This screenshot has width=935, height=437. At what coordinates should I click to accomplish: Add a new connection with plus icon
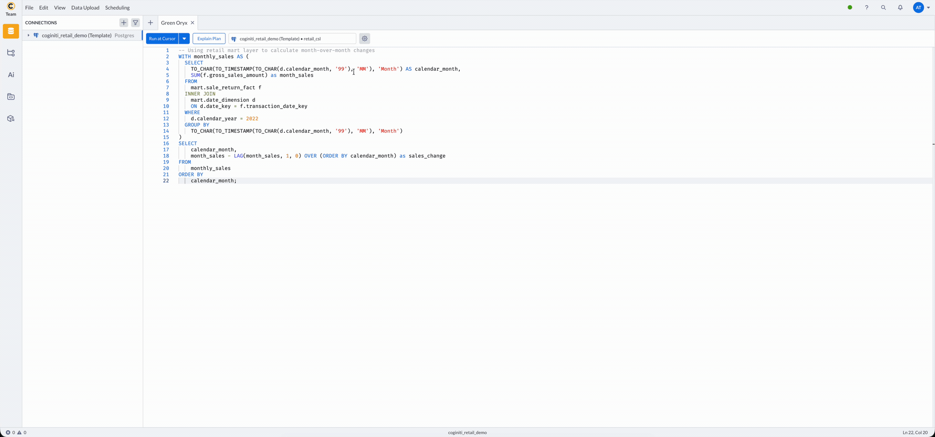coord(124,22)
